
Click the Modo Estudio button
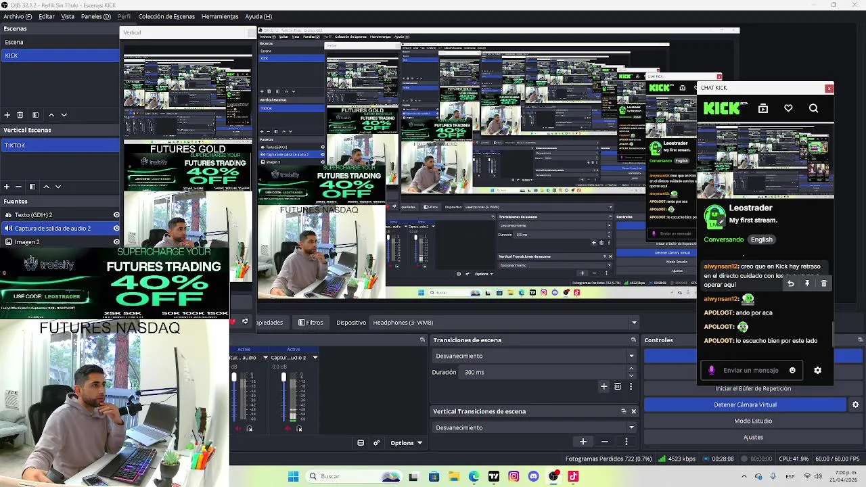(753, 421)
